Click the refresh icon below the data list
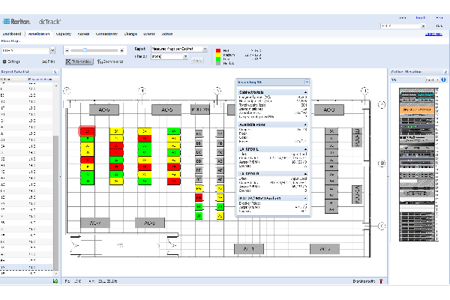The image size is (450, 300). (x=55, y=281)
